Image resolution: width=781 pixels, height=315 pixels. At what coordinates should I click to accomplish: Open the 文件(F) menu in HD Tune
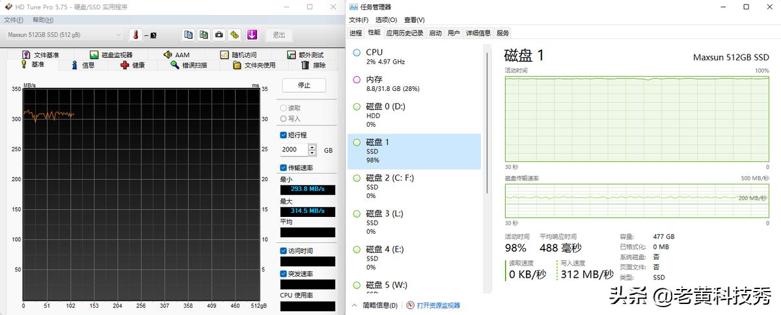[14, 20]
